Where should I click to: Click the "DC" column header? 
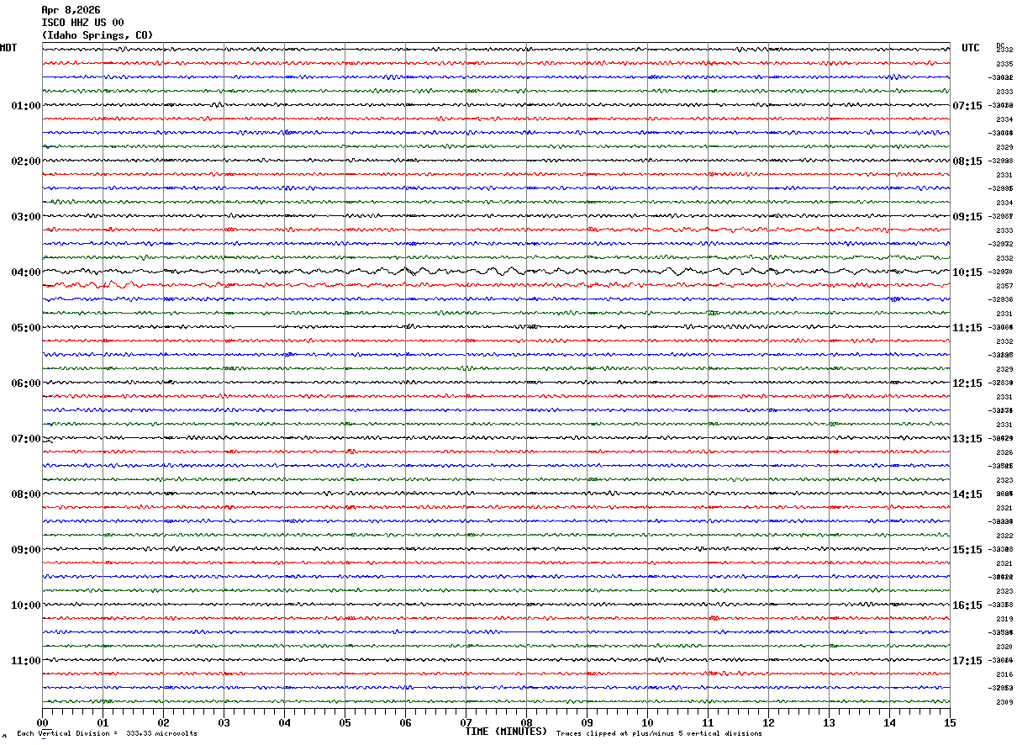(1000, 45)
